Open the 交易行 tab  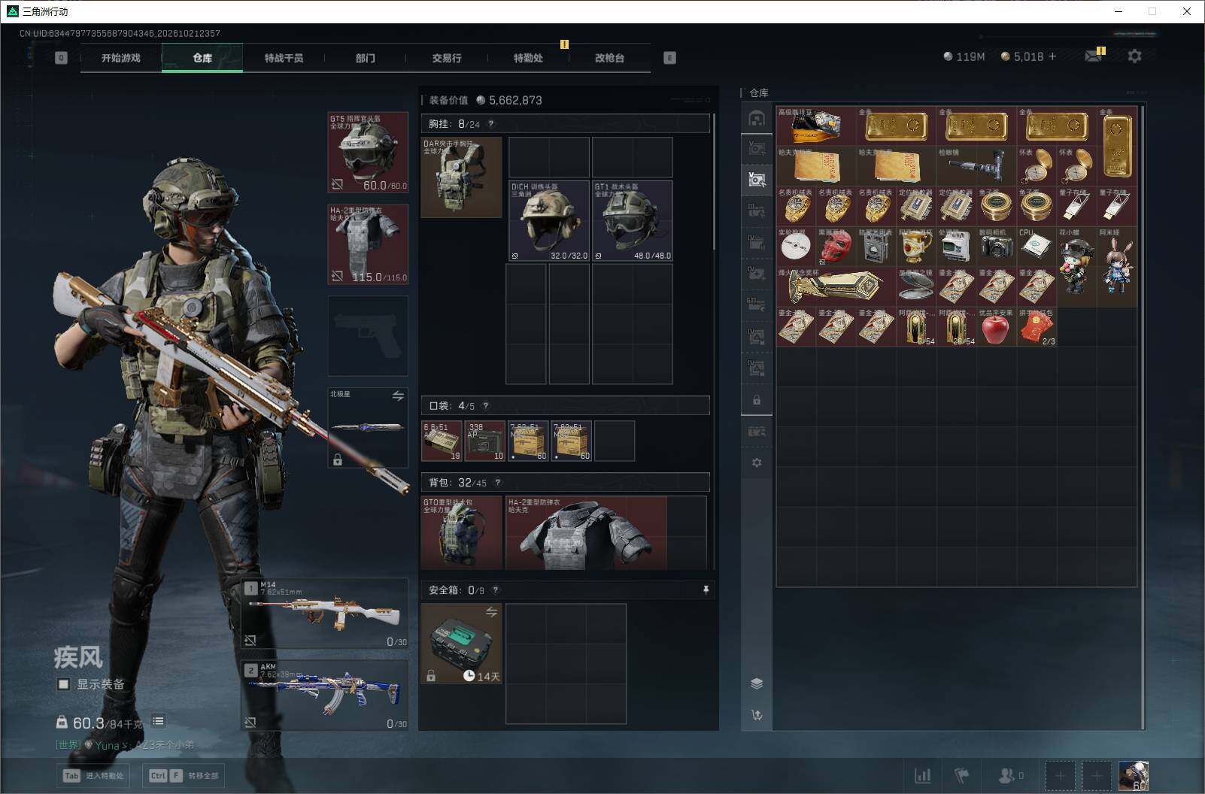tap(447, 58)
